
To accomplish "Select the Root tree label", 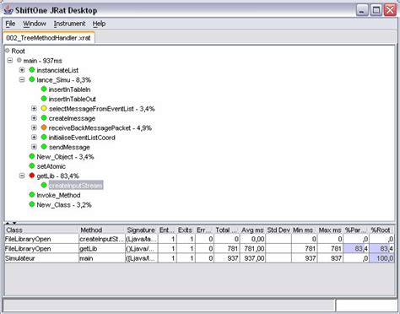I will click(x=18, y=51).
